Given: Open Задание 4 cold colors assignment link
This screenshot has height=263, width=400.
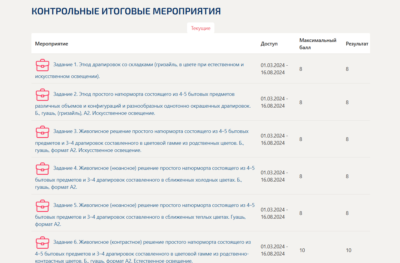Looking at the screenshot, I should 145,178.
